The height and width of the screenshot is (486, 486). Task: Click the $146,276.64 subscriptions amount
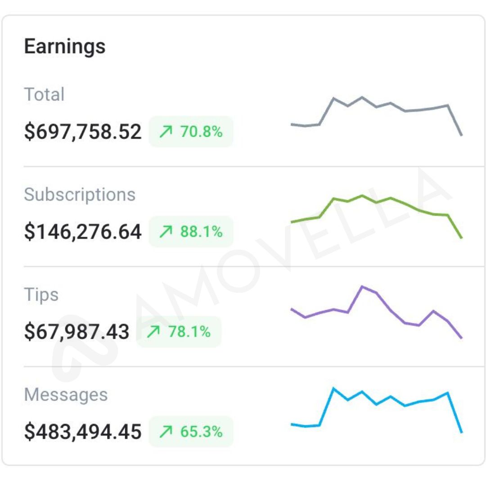(x=83, y=232)
